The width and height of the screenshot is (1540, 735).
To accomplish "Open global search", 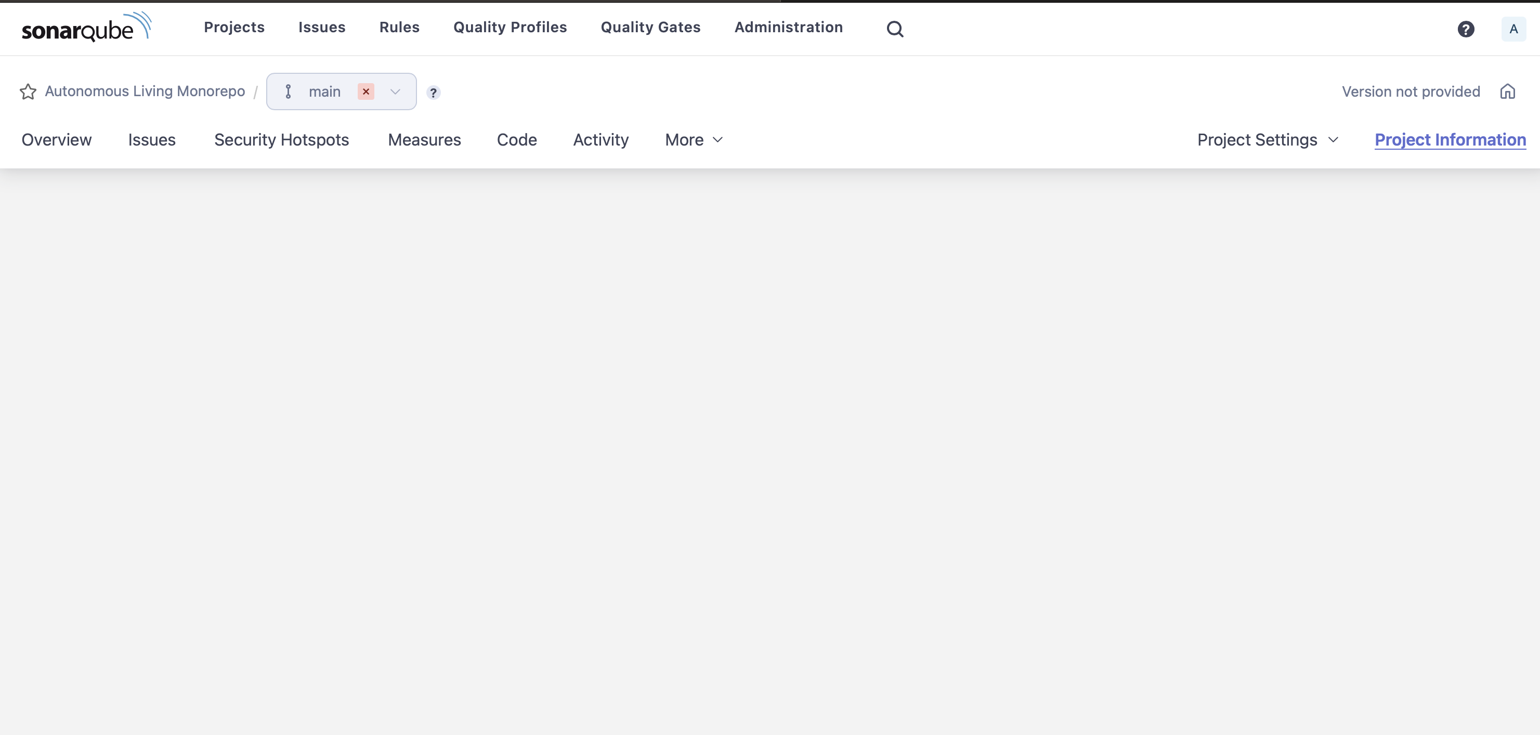I will pyautogui.click(x=894, y=29).
